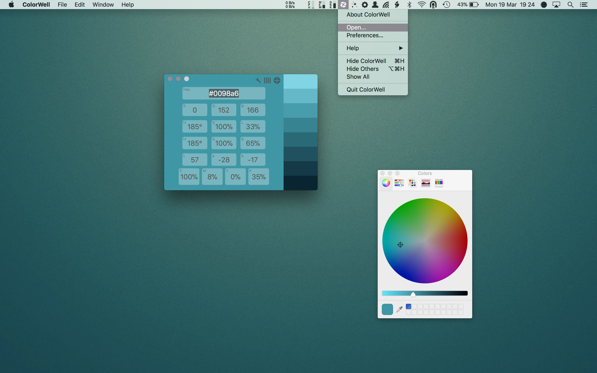This screenshot has height=373, width=597.
Task: Select Hide Others menu item
Action: click(373, 69)
